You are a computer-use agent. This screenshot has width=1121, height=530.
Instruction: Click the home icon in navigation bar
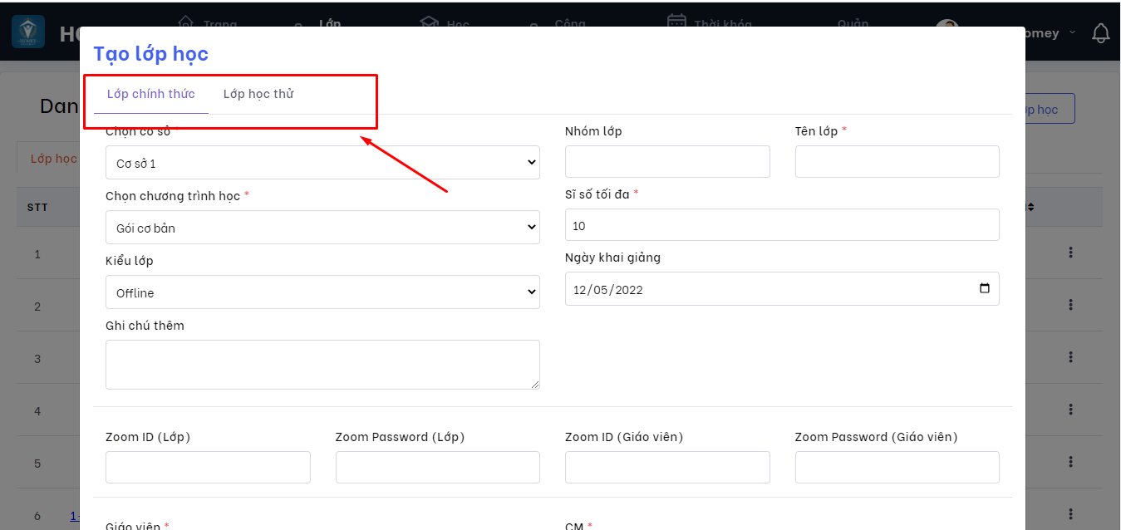pyautogui.click(x=186, y=21)
